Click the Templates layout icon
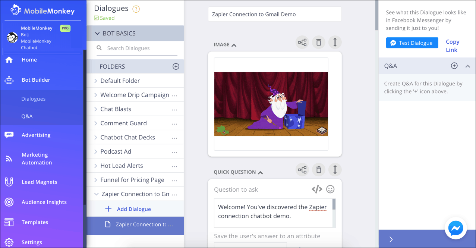The width and height of the screenshot is (476, 248). (9, 222)
